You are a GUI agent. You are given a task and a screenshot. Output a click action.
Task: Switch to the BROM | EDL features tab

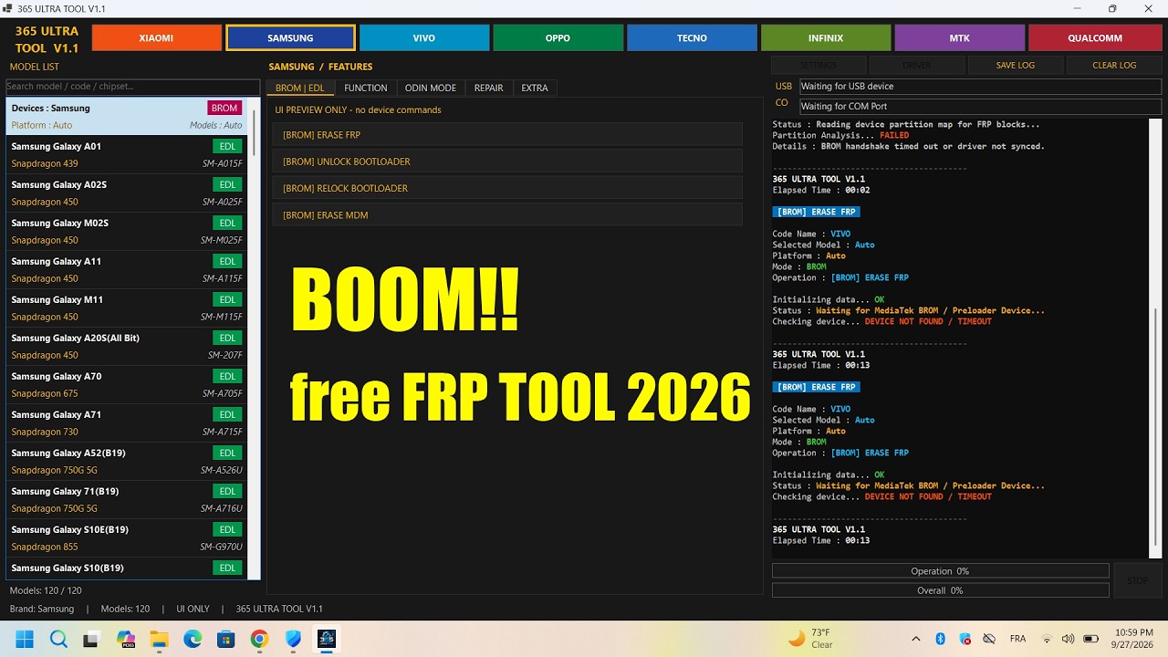click(300, 89)
